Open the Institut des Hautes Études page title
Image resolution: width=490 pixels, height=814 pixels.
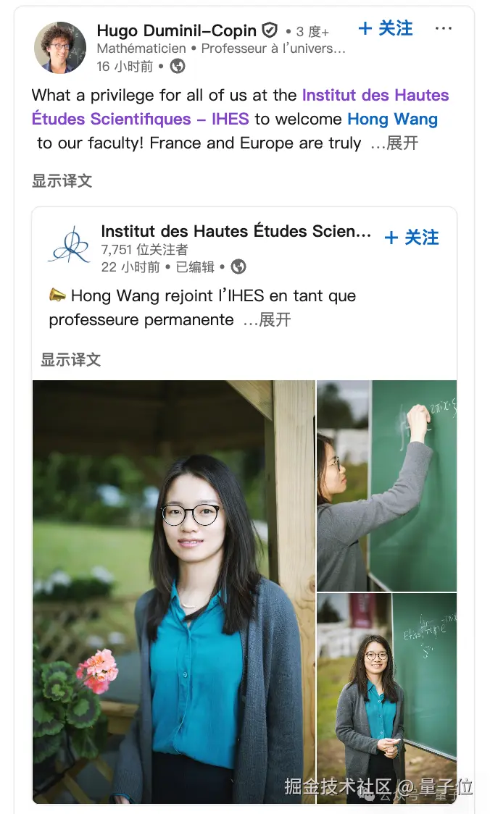[236, 231]
